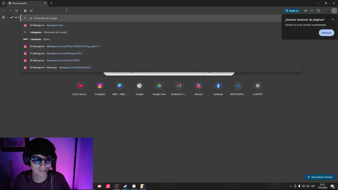Switch ESP keyboard language
The width and height of the screenshot is (338, 190).
pyautogui.click(x=313, y=186)
